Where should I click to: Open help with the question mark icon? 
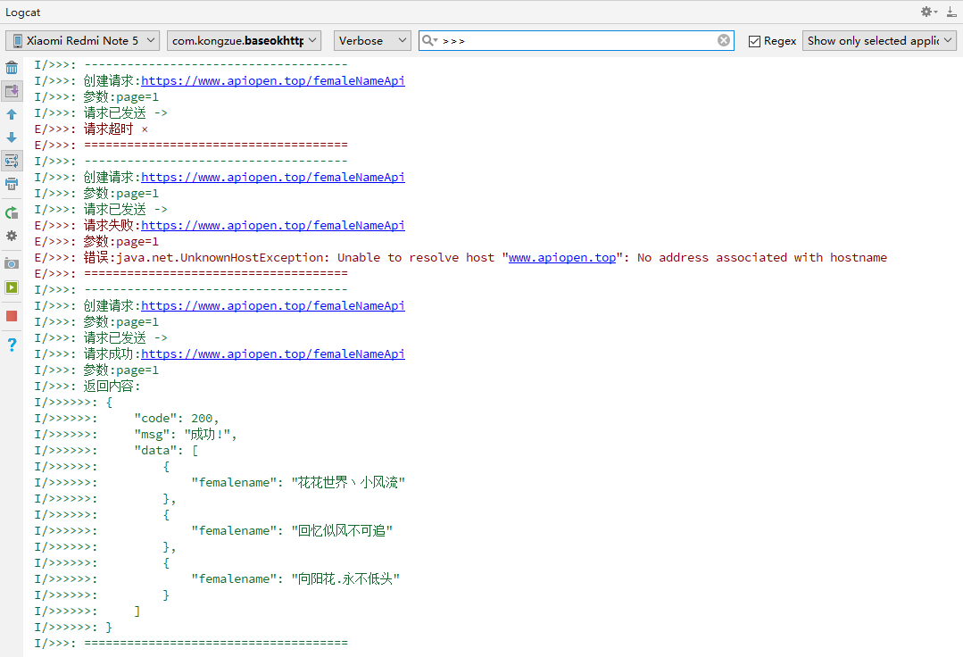[x=12, y=345]
